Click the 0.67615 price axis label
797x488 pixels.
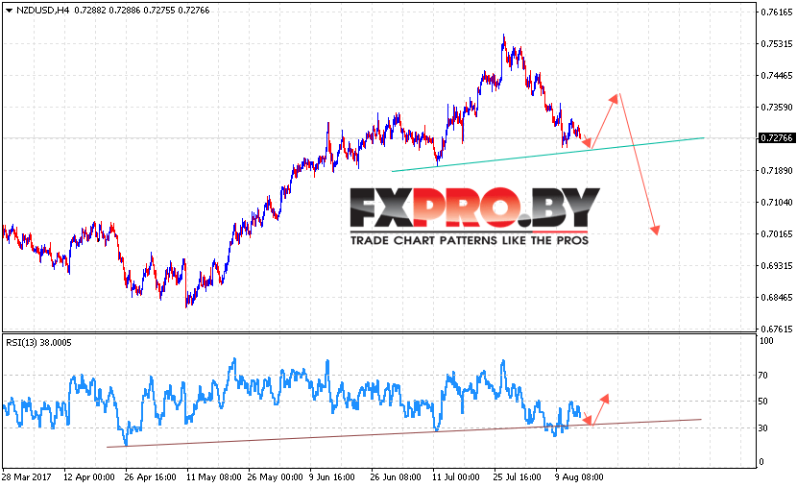776,329
